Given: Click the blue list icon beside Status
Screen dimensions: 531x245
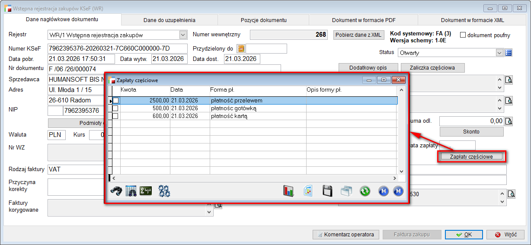Looking at the screenshot, I should (x=509, y=53).
